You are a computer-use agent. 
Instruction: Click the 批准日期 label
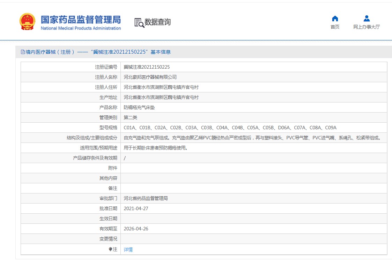[108, 209]
